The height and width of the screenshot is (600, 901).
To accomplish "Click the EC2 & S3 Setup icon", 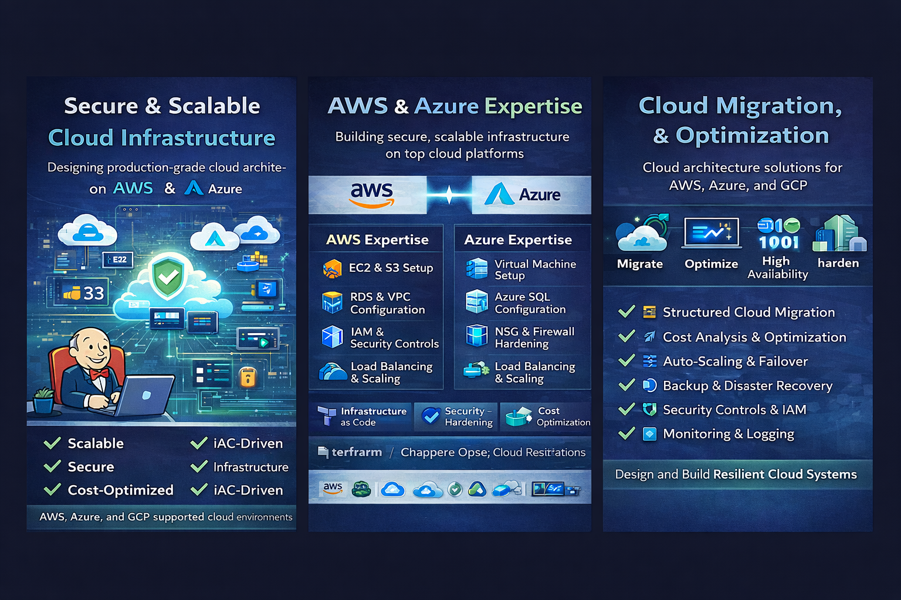I will click(332, 269).
